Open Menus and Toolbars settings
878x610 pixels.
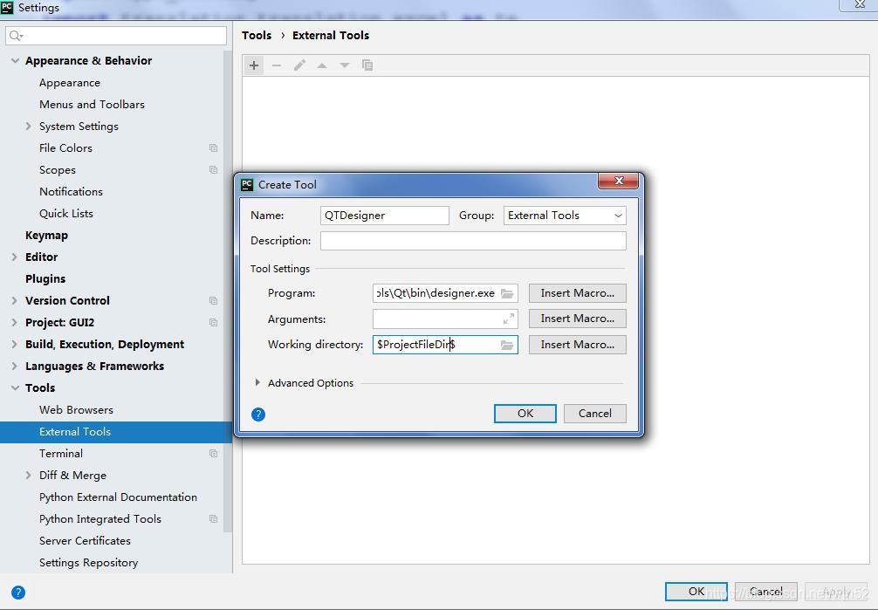[92, 104]
